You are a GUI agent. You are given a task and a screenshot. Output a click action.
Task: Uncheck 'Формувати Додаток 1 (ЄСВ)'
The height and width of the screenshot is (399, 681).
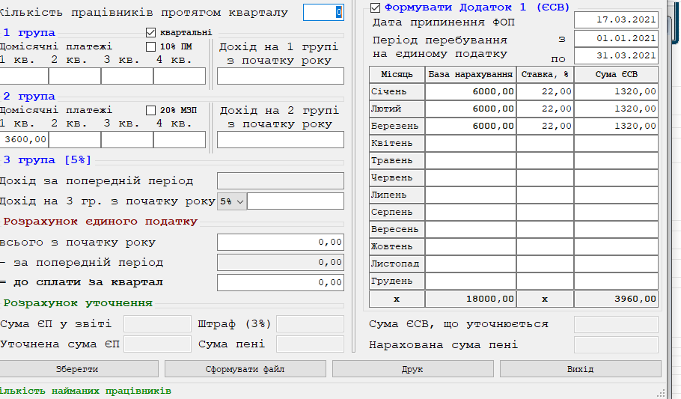(375, 7)
